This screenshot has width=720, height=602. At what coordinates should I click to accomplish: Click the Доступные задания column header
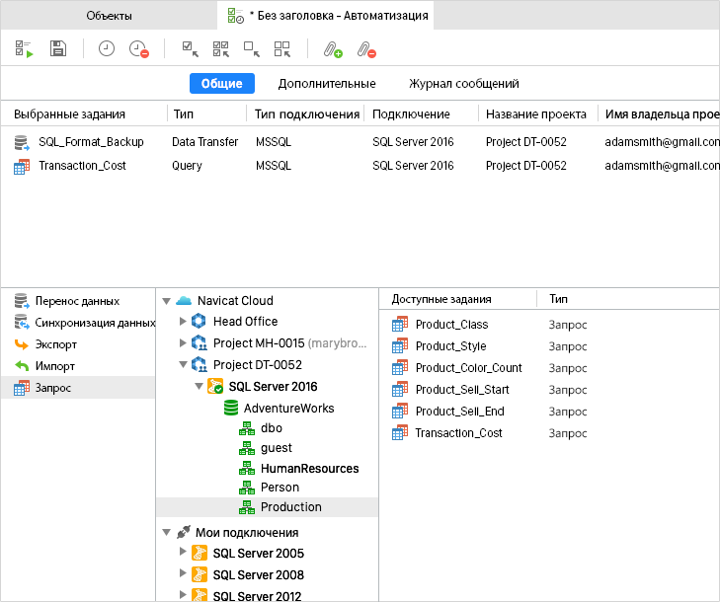click(458, 299)
